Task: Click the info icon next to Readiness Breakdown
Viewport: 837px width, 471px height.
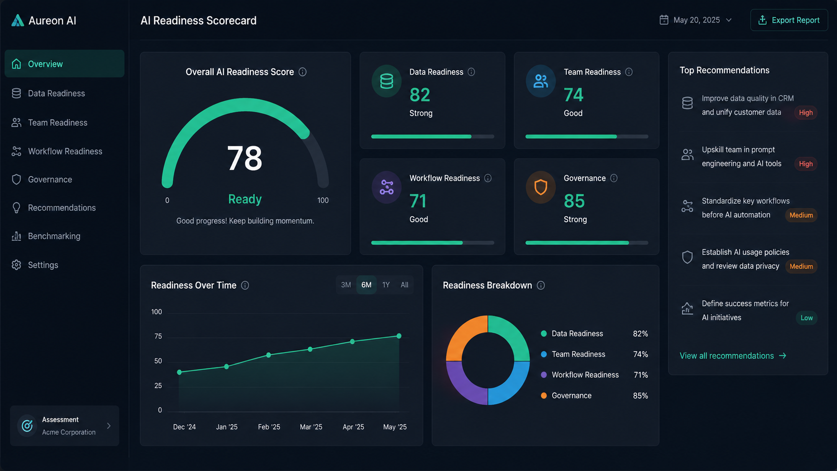Action: point(541,285)
